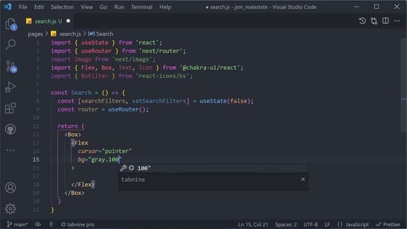Open the Selection menu

coord(62,7)
